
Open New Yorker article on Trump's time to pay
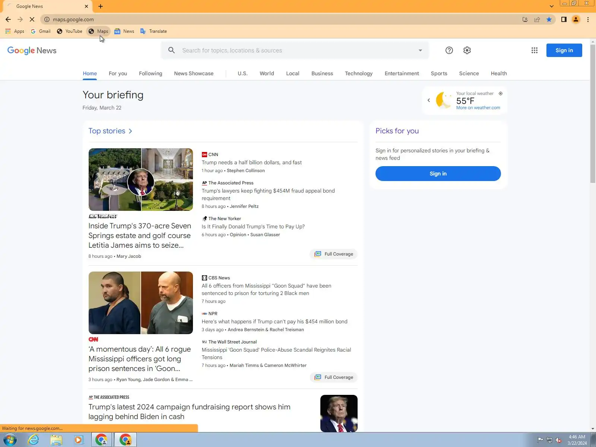tap(253, 226)
